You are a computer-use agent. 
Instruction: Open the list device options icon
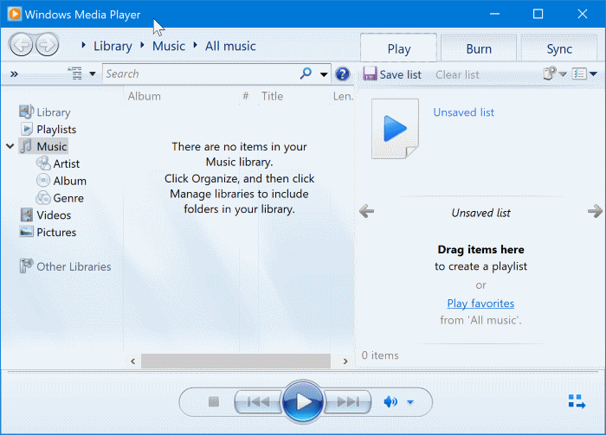(549, 74)
